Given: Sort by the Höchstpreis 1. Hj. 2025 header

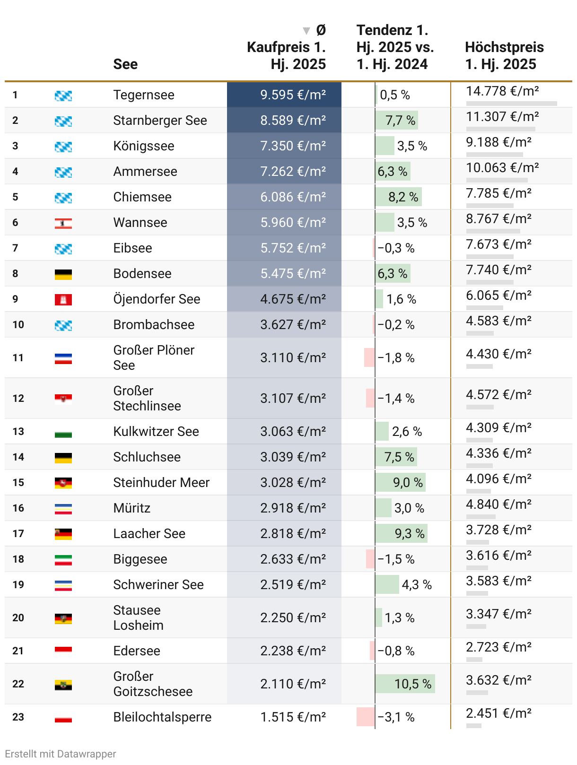Looking at the screenshot, I should [504, 56].
